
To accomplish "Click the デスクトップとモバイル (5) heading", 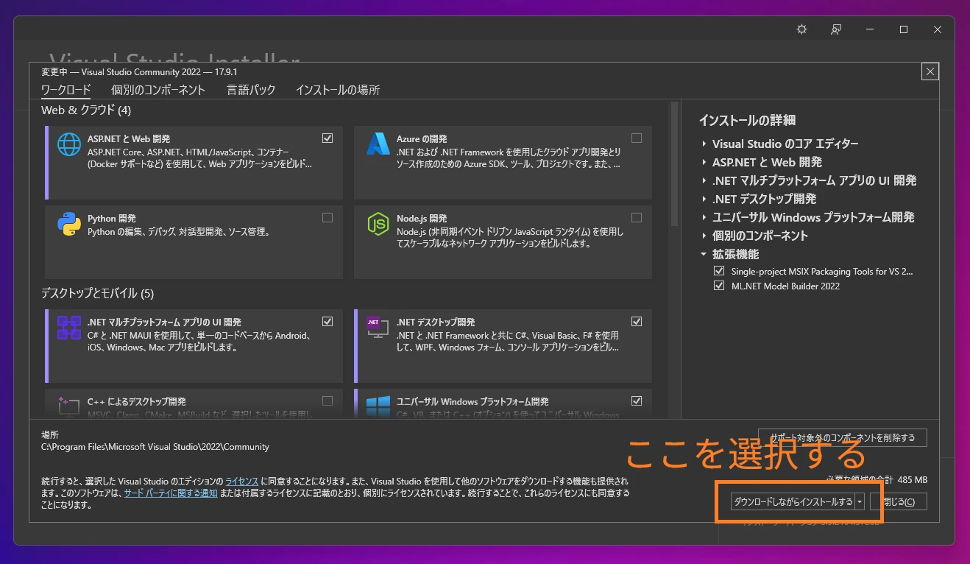I will tap(97, 294).
